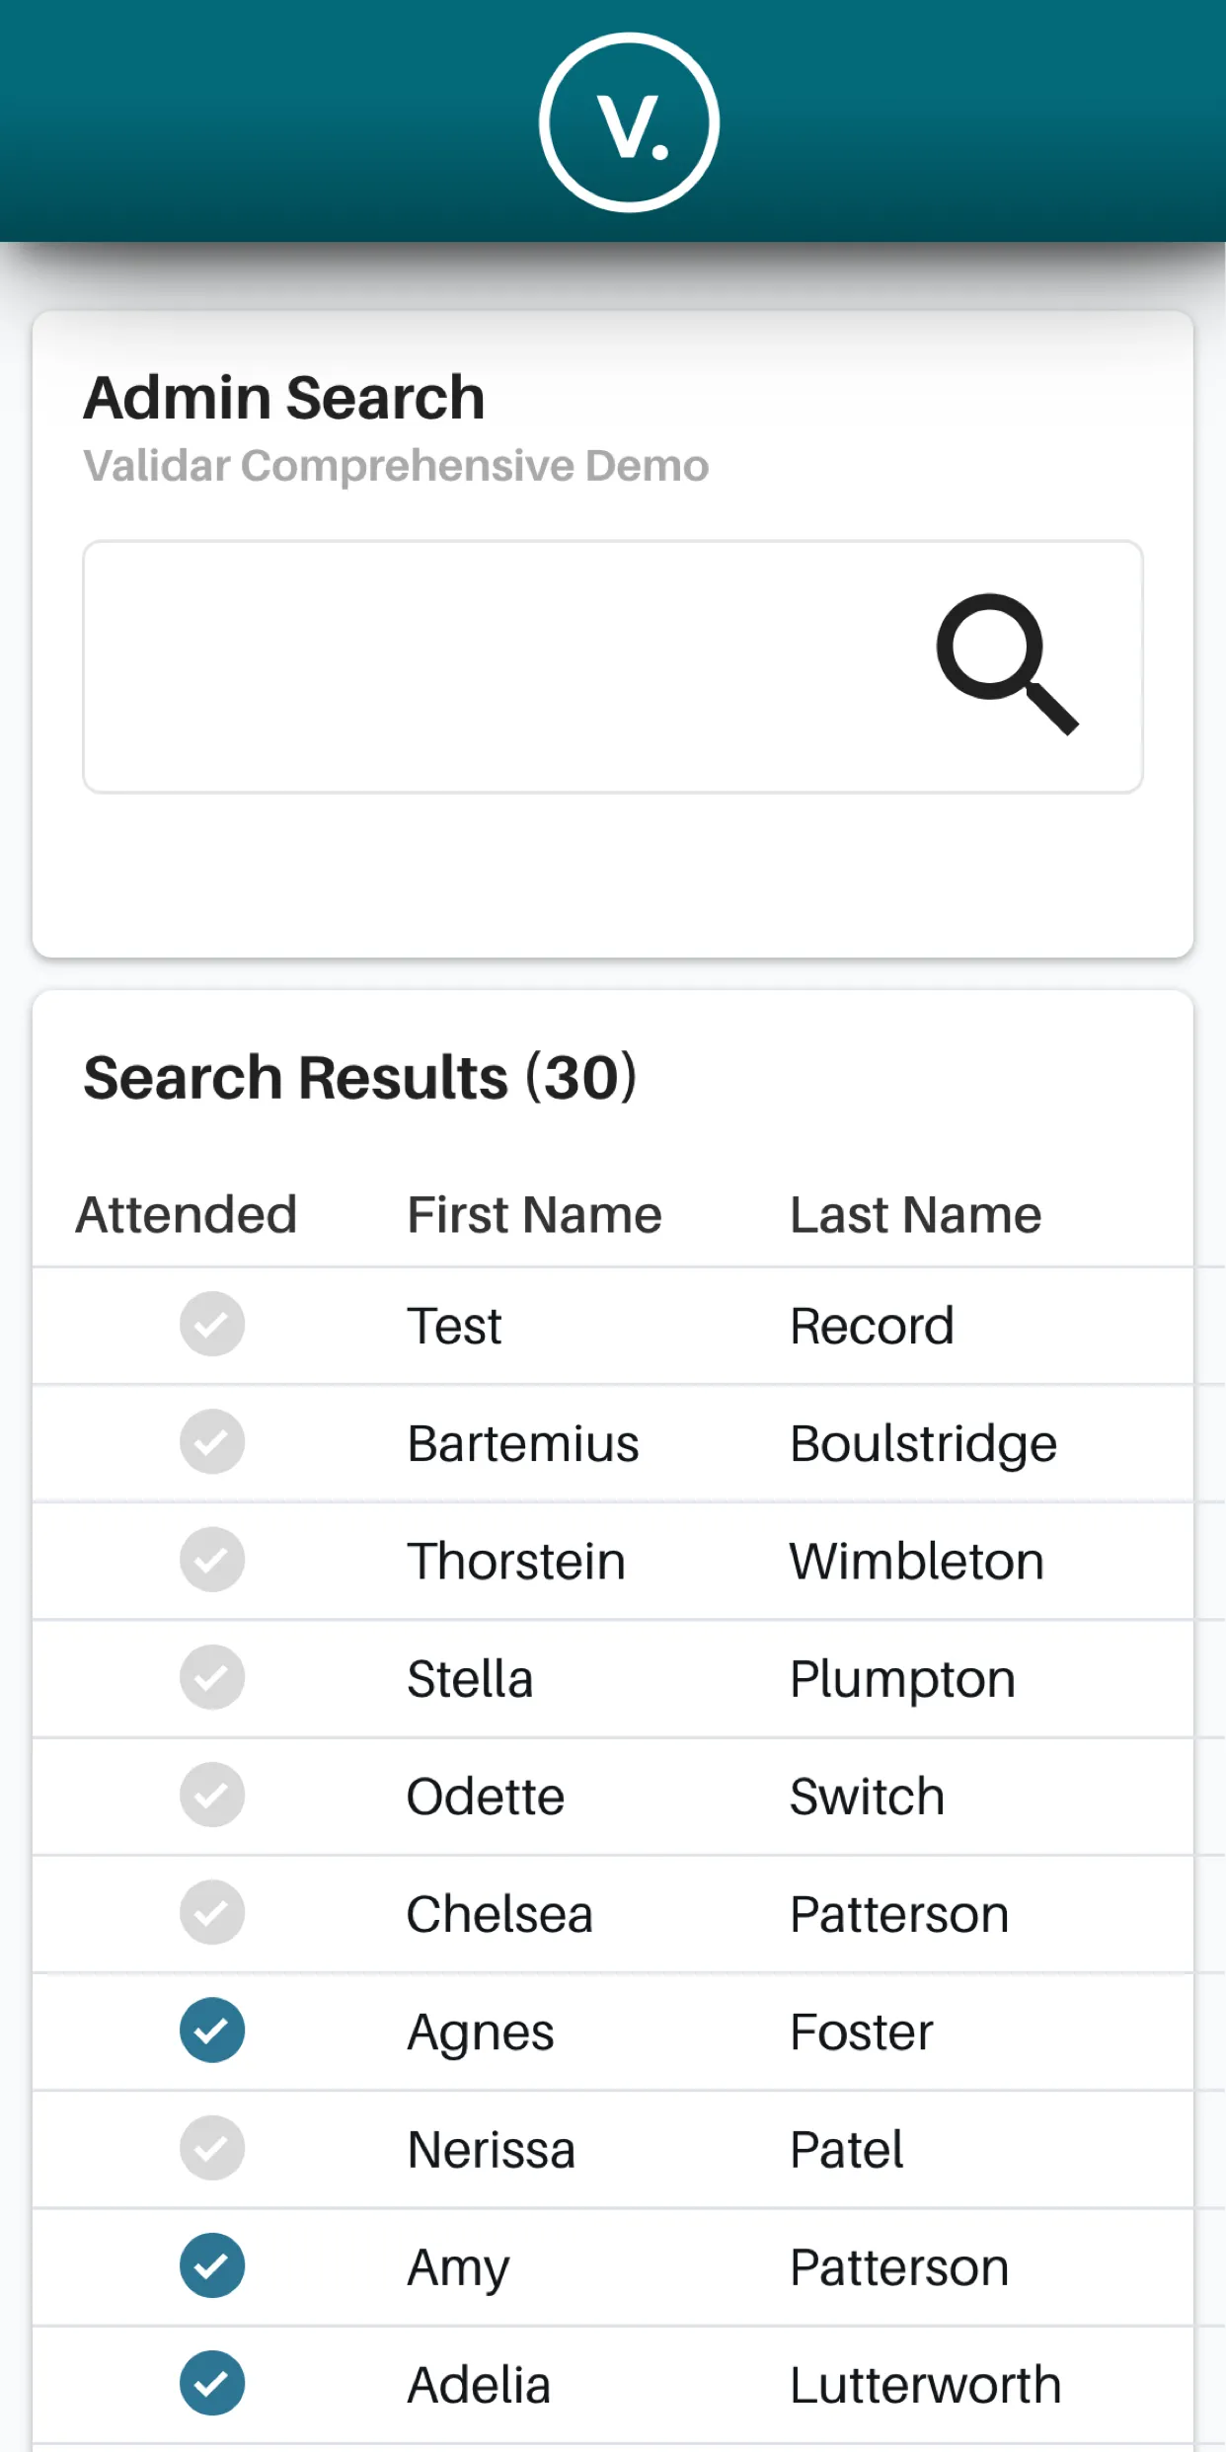Click inside the Admin Search text field
The image size is (1226, 2452).
[494, 666]
